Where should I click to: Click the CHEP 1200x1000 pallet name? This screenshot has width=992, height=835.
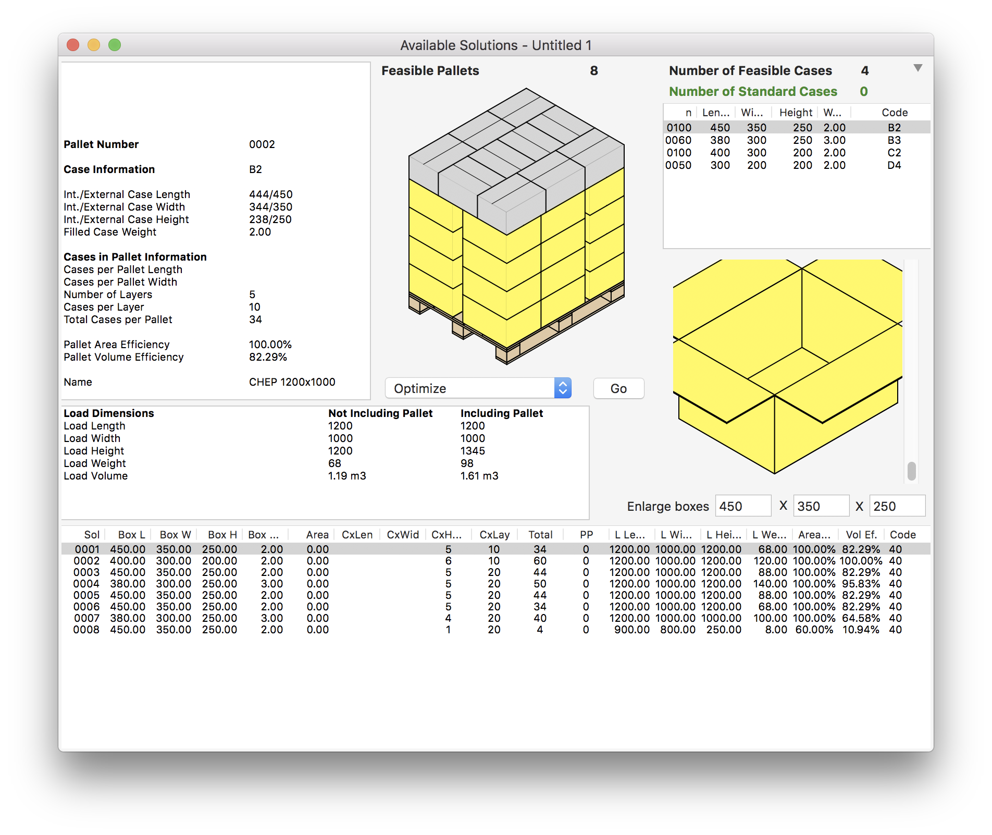[292, 382]
